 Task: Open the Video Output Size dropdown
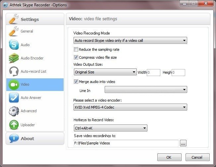[105, 72]
